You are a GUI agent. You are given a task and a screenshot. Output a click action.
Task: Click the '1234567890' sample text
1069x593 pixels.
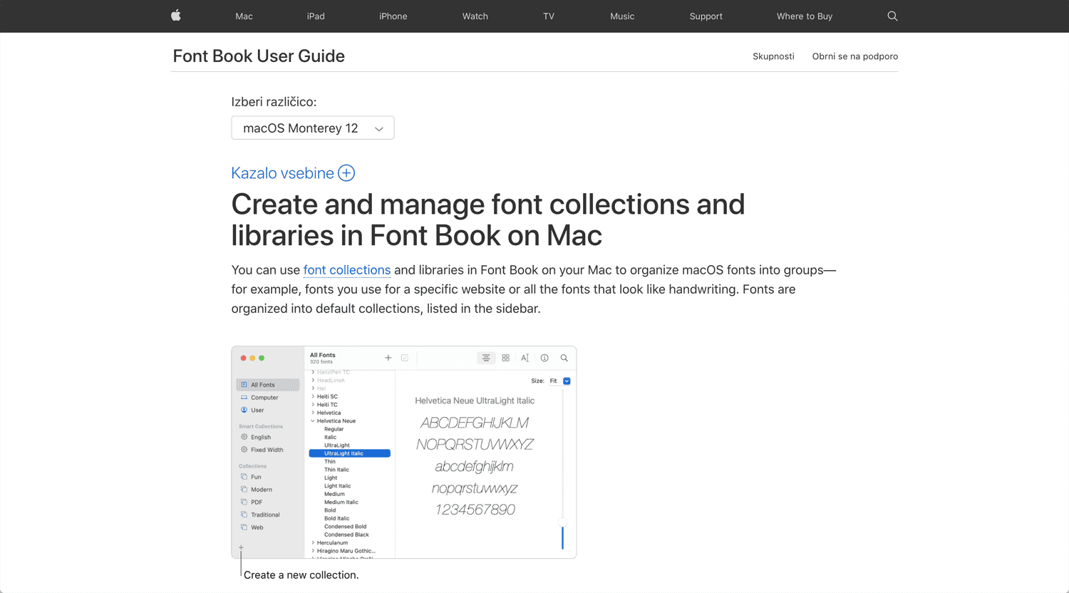[475, 510]
